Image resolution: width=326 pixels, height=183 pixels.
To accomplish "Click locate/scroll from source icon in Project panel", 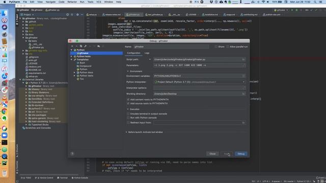I will [68, 15].
